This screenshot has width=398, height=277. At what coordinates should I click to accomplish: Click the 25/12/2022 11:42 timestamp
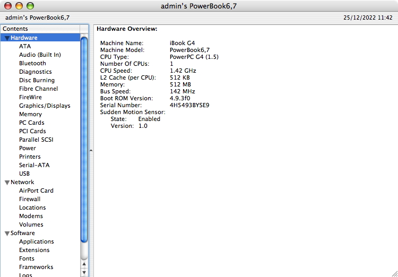368,18
